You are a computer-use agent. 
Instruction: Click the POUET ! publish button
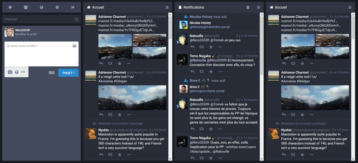(x=68, y=73)
